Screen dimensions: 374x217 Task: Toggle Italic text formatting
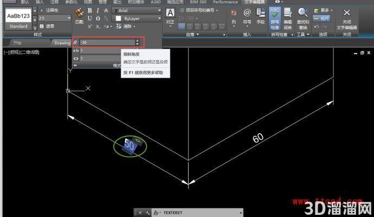coord(98,10)
